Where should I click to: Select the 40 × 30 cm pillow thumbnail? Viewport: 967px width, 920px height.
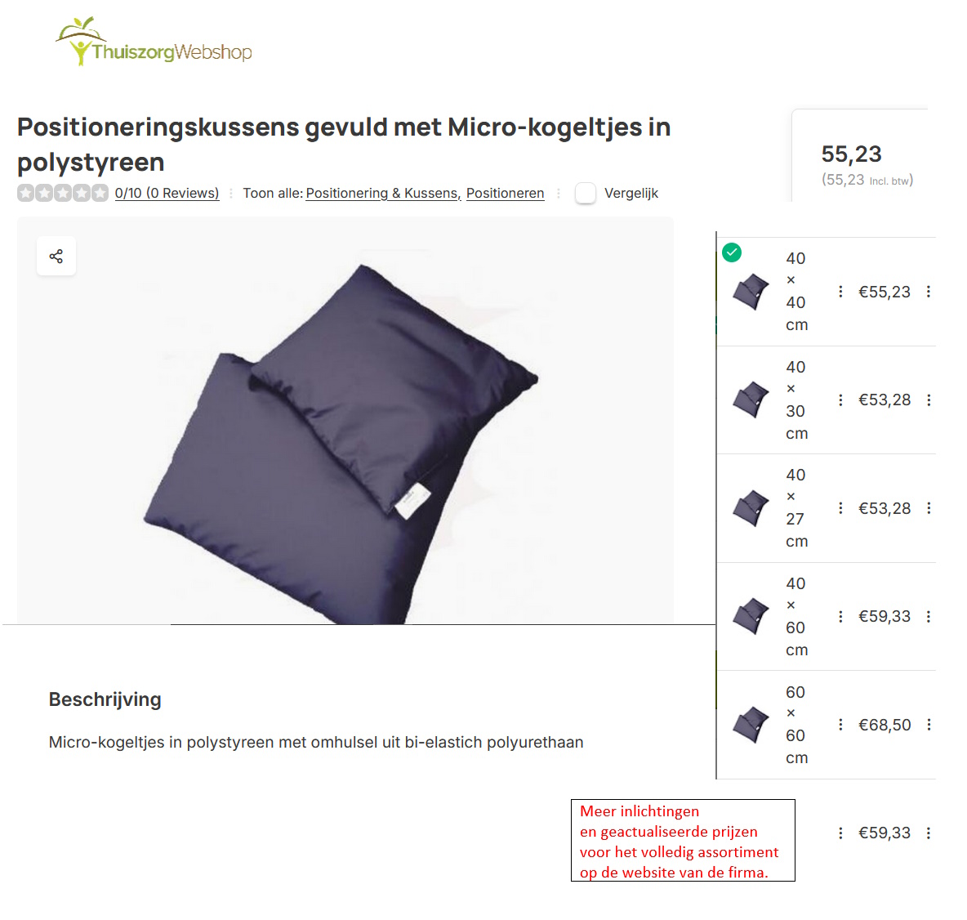(751, 400)
